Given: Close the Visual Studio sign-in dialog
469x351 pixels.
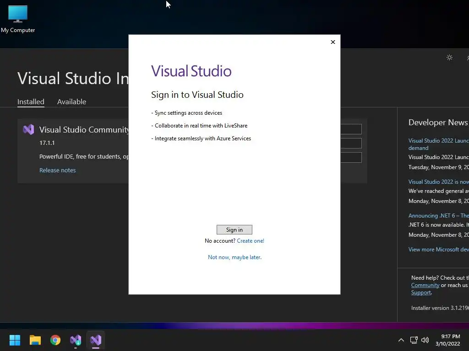Looking at the screenshot, I should 333,42.
